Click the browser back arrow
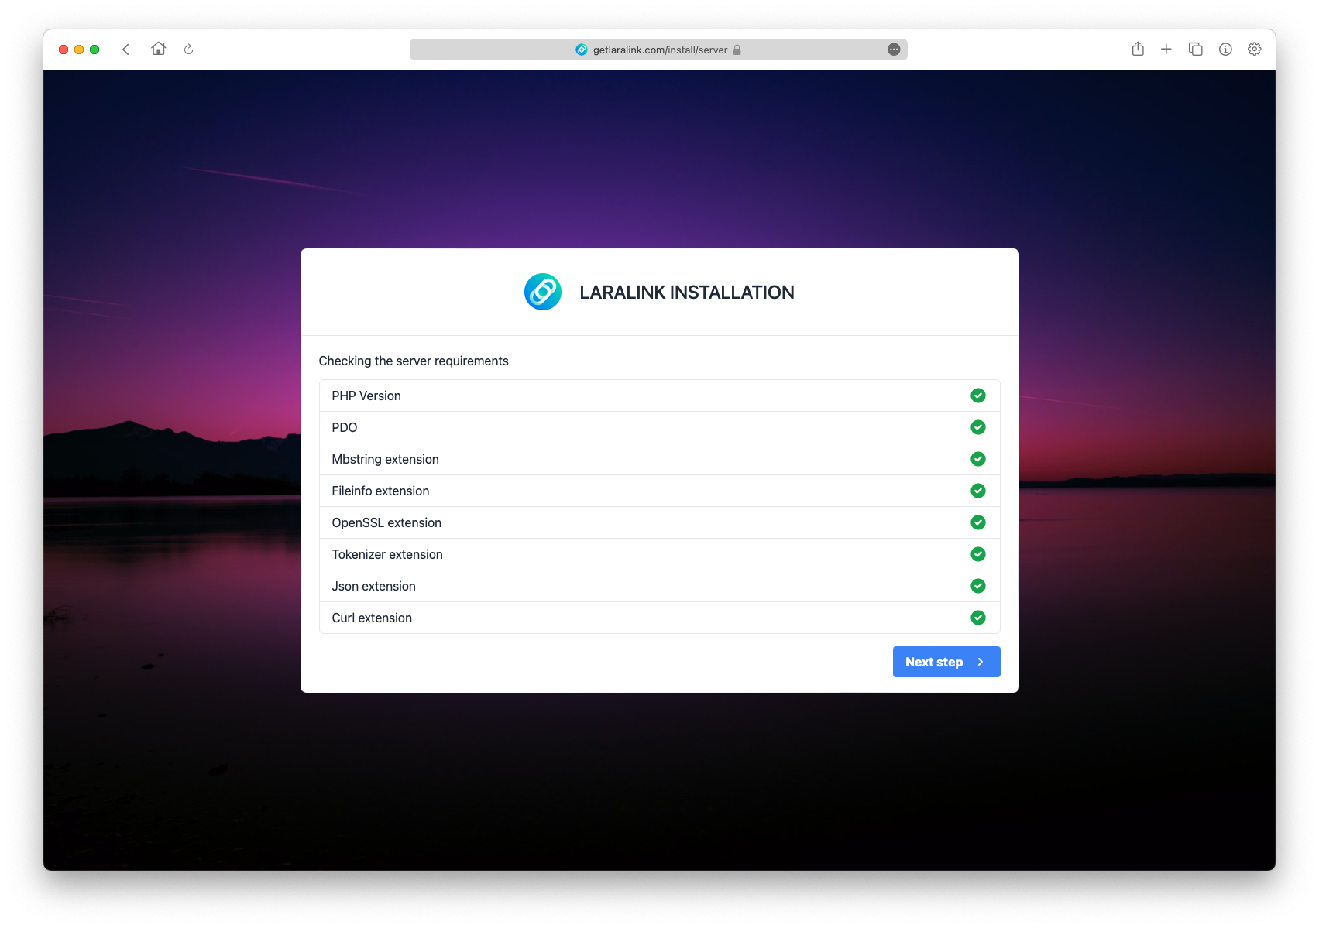The image size is (1319, 928). pos(125,50)
